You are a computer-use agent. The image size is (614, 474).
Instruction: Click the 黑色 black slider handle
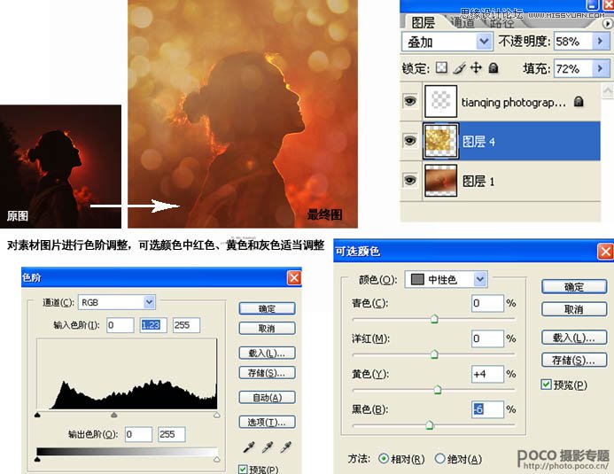pyautogui.click(x=429, y=424)
